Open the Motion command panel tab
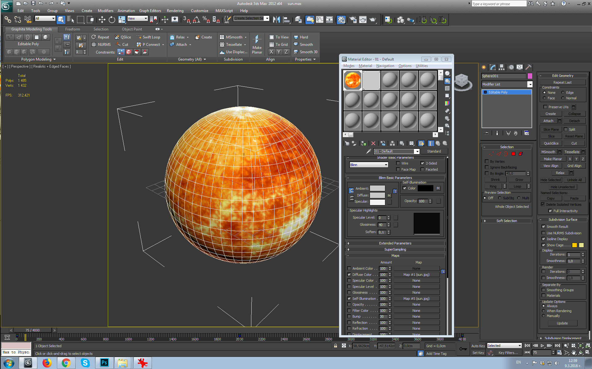 pyautogui.click(x=511, y=67)
